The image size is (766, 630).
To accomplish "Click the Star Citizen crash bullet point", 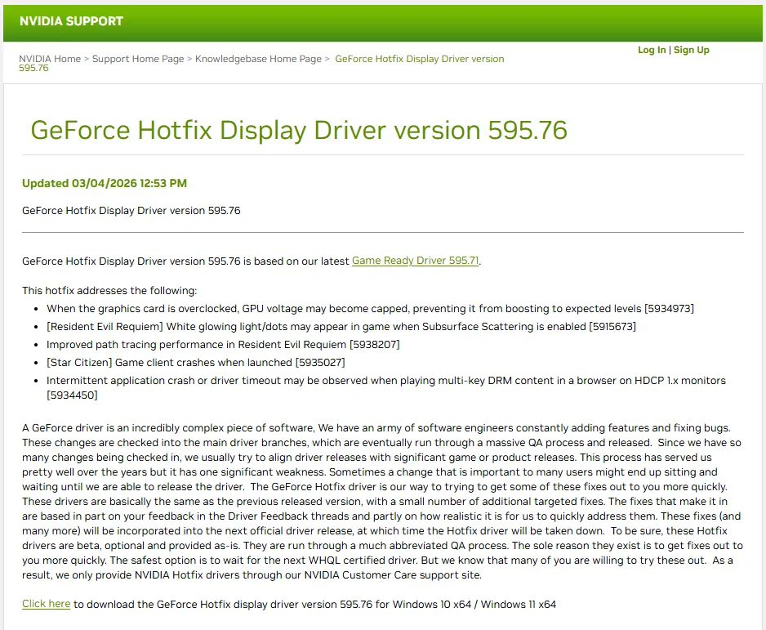I will 194,362.
